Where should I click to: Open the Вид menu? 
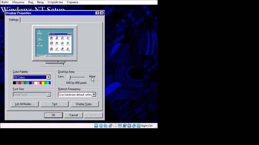[31, 2]
